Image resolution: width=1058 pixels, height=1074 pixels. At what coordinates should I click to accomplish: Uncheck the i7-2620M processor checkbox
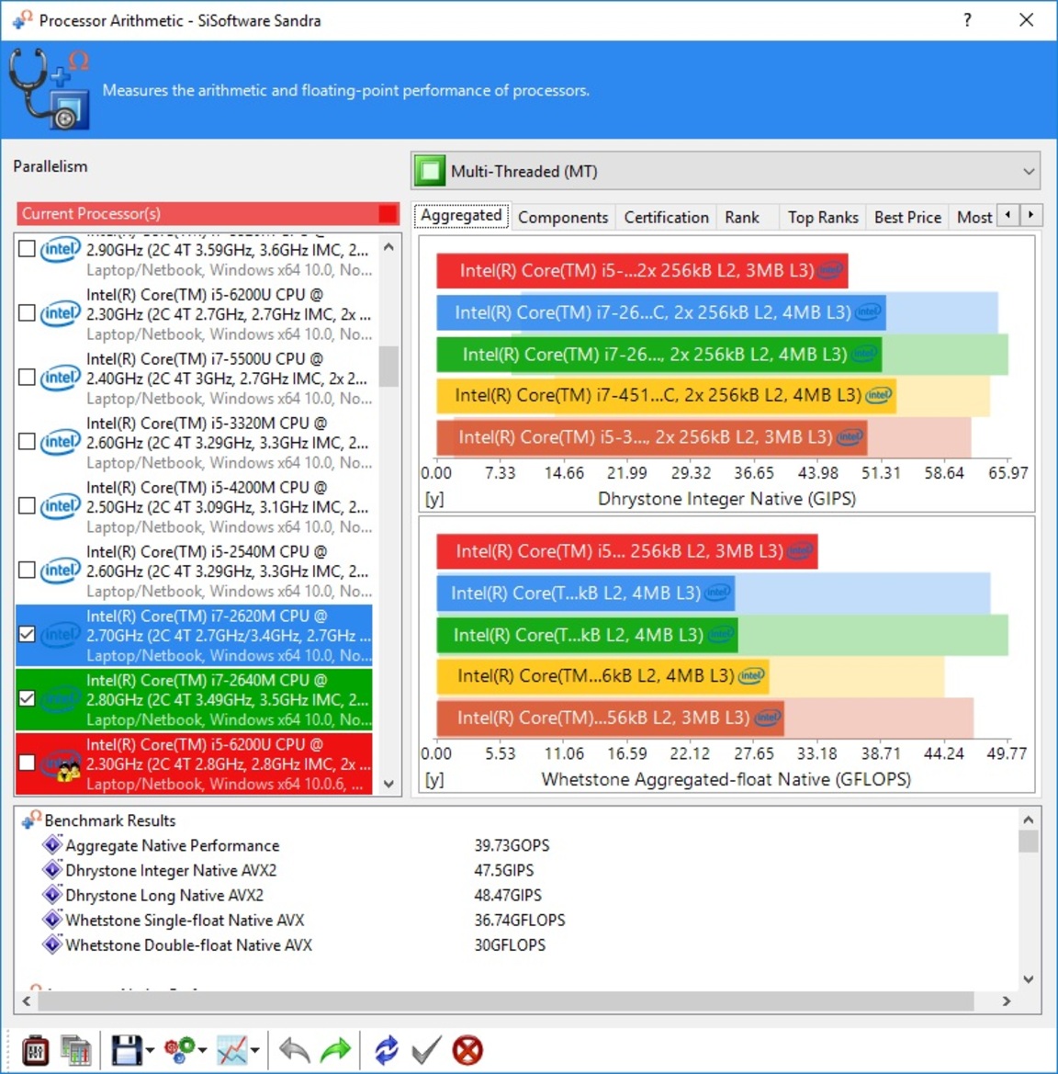[x=27, y=634]
